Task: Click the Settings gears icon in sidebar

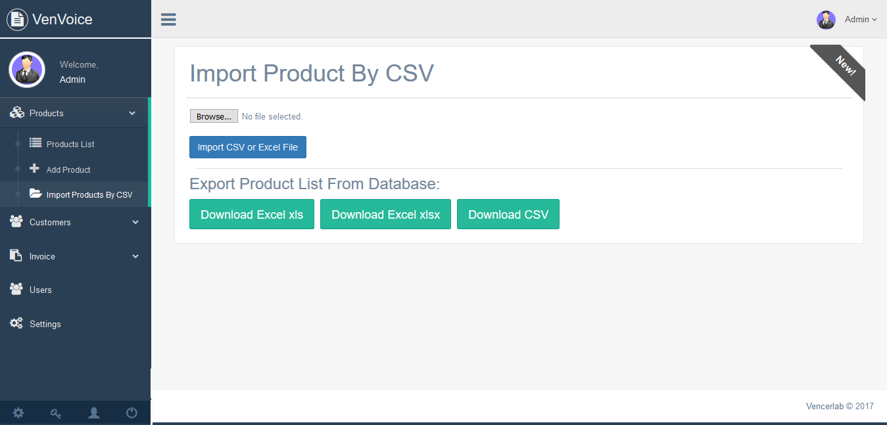Action: click(x=16, y=324)
